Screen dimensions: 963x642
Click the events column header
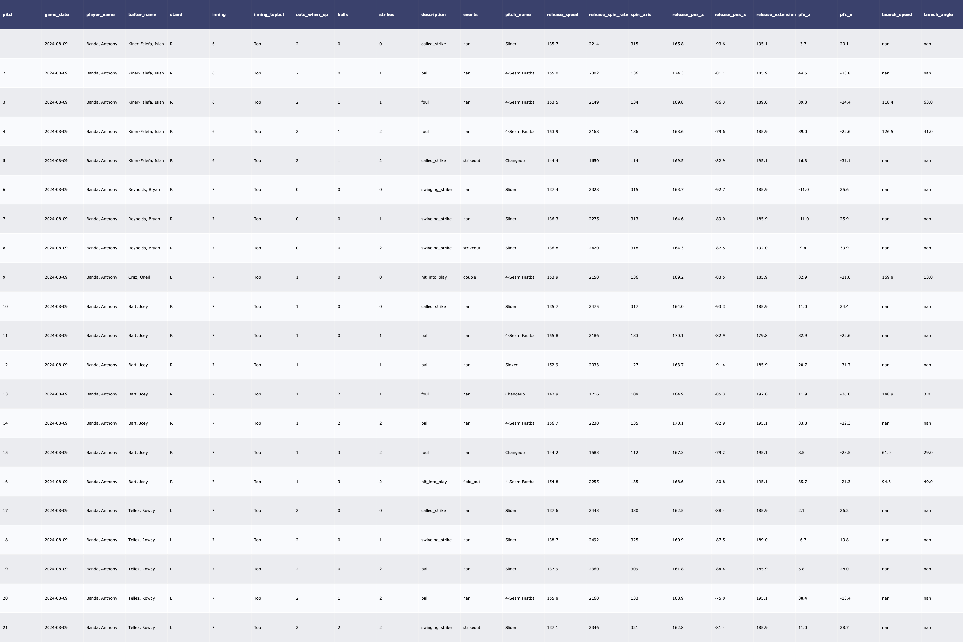[x=470, y=15]
